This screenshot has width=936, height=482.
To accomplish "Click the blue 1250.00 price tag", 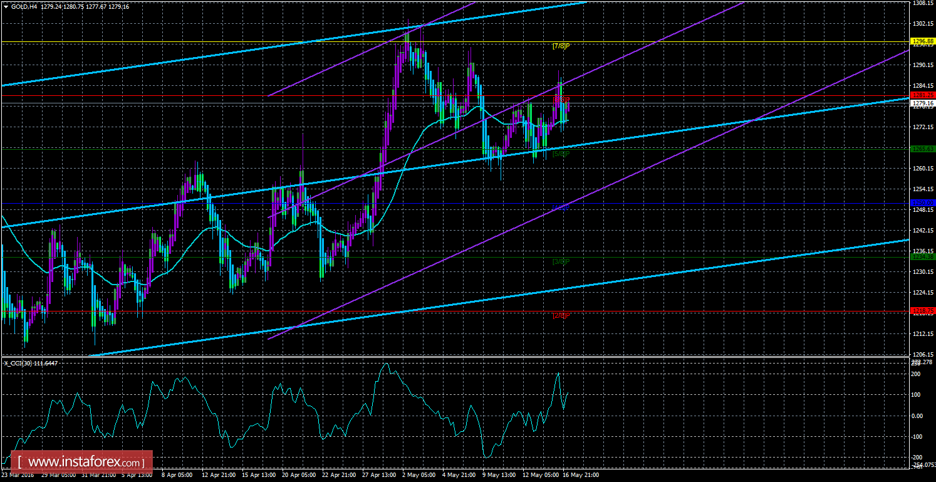I will (924, 203).
